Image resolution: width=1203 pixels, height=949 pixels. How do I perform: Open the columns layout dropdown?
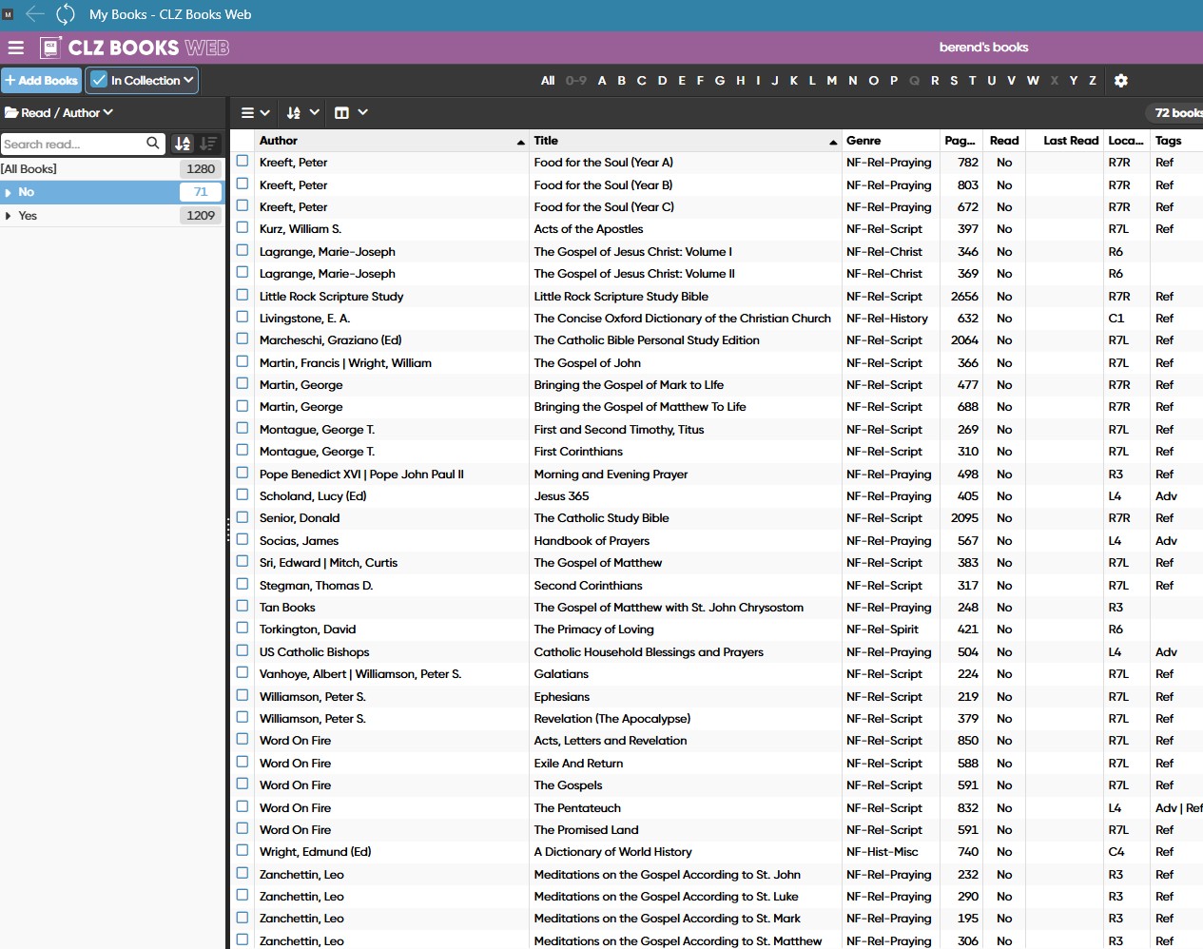pos(351,112)
